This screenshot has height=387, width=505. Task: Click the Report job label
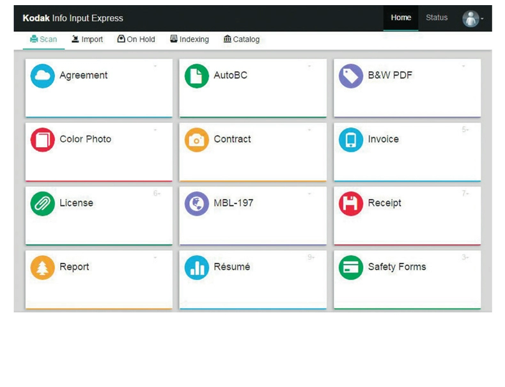pos(74,267)
